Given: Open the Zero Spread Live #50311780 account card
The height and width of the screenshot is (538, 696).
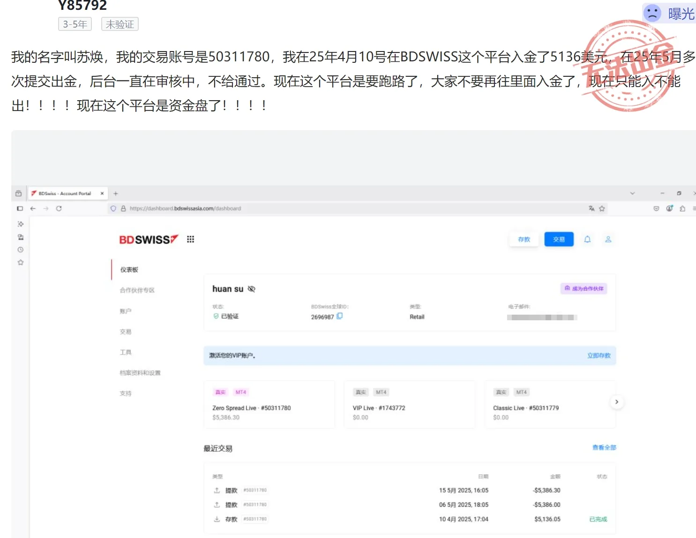Looking at the screenshot, I should click(269, 405).
